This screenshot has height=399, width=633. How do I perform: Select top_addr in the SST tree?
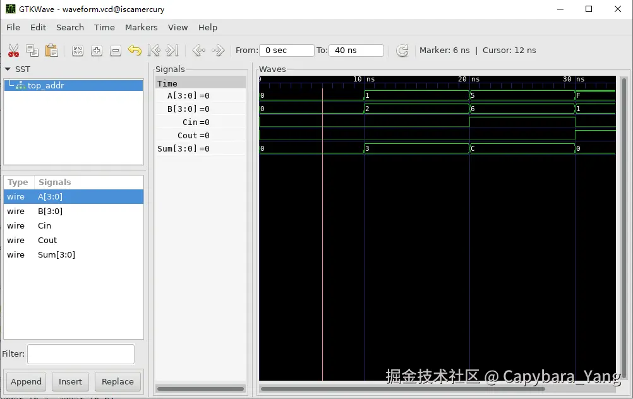pyautogui.click(x=45, y=85)
